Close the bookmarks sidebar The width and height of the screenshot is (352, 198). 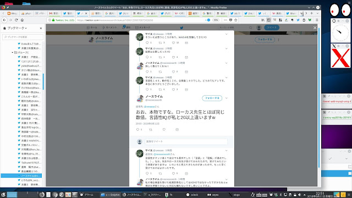click(41, 28)
